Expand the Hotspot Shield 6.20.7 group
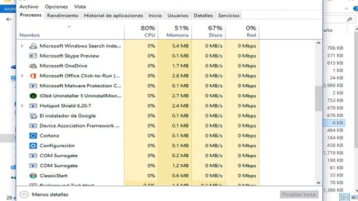This screenshot has height=201, width=358. click(22, 106)
